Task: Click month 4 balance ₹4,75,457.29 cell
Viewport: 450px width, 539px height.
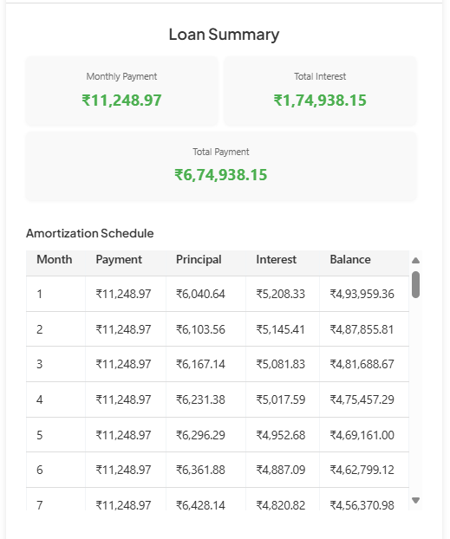Action: click(x=364, y=399)
